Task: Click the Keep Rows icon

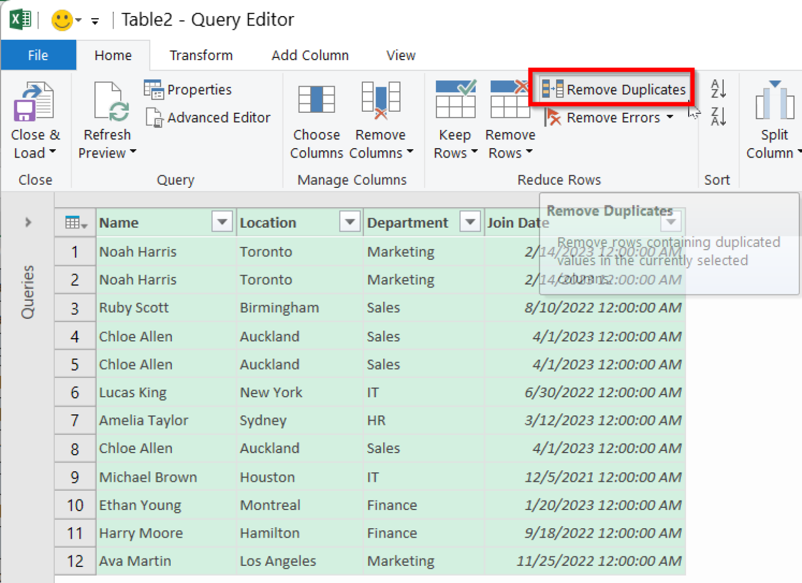Action: click(455, 99)
